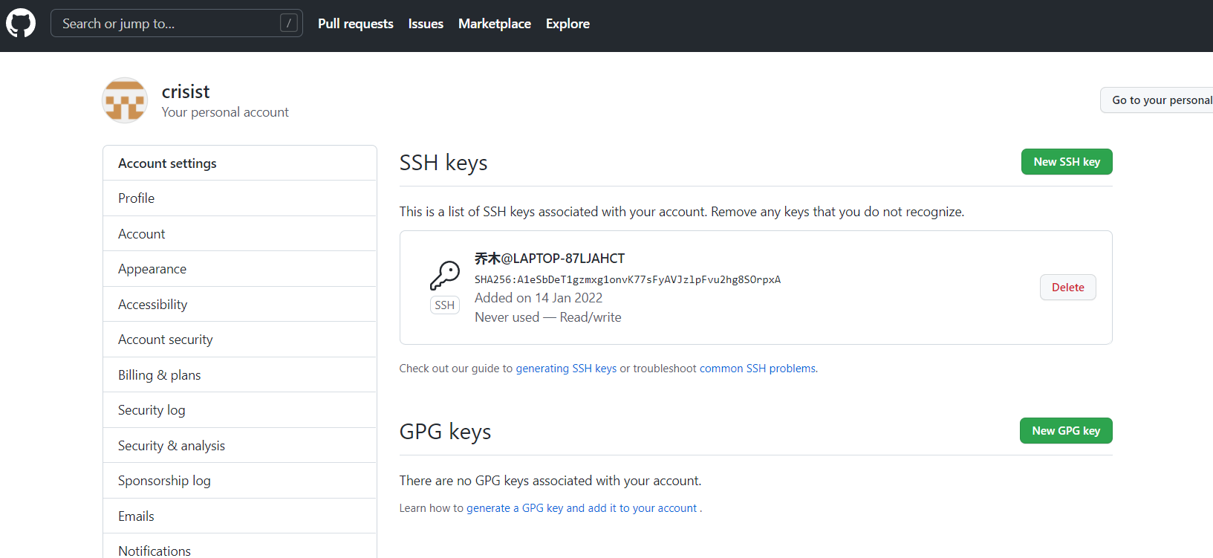Open Billing & plans settings
Screen dimensions: 1213x558
point(160,375)
